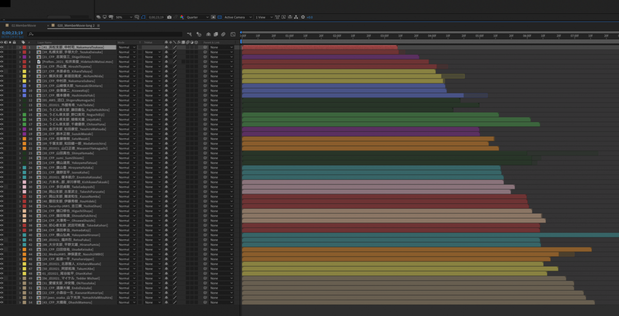This screenshot has width=619, height=316.
Task: Open the graph editor icon
Action: (x=233, y=34)
